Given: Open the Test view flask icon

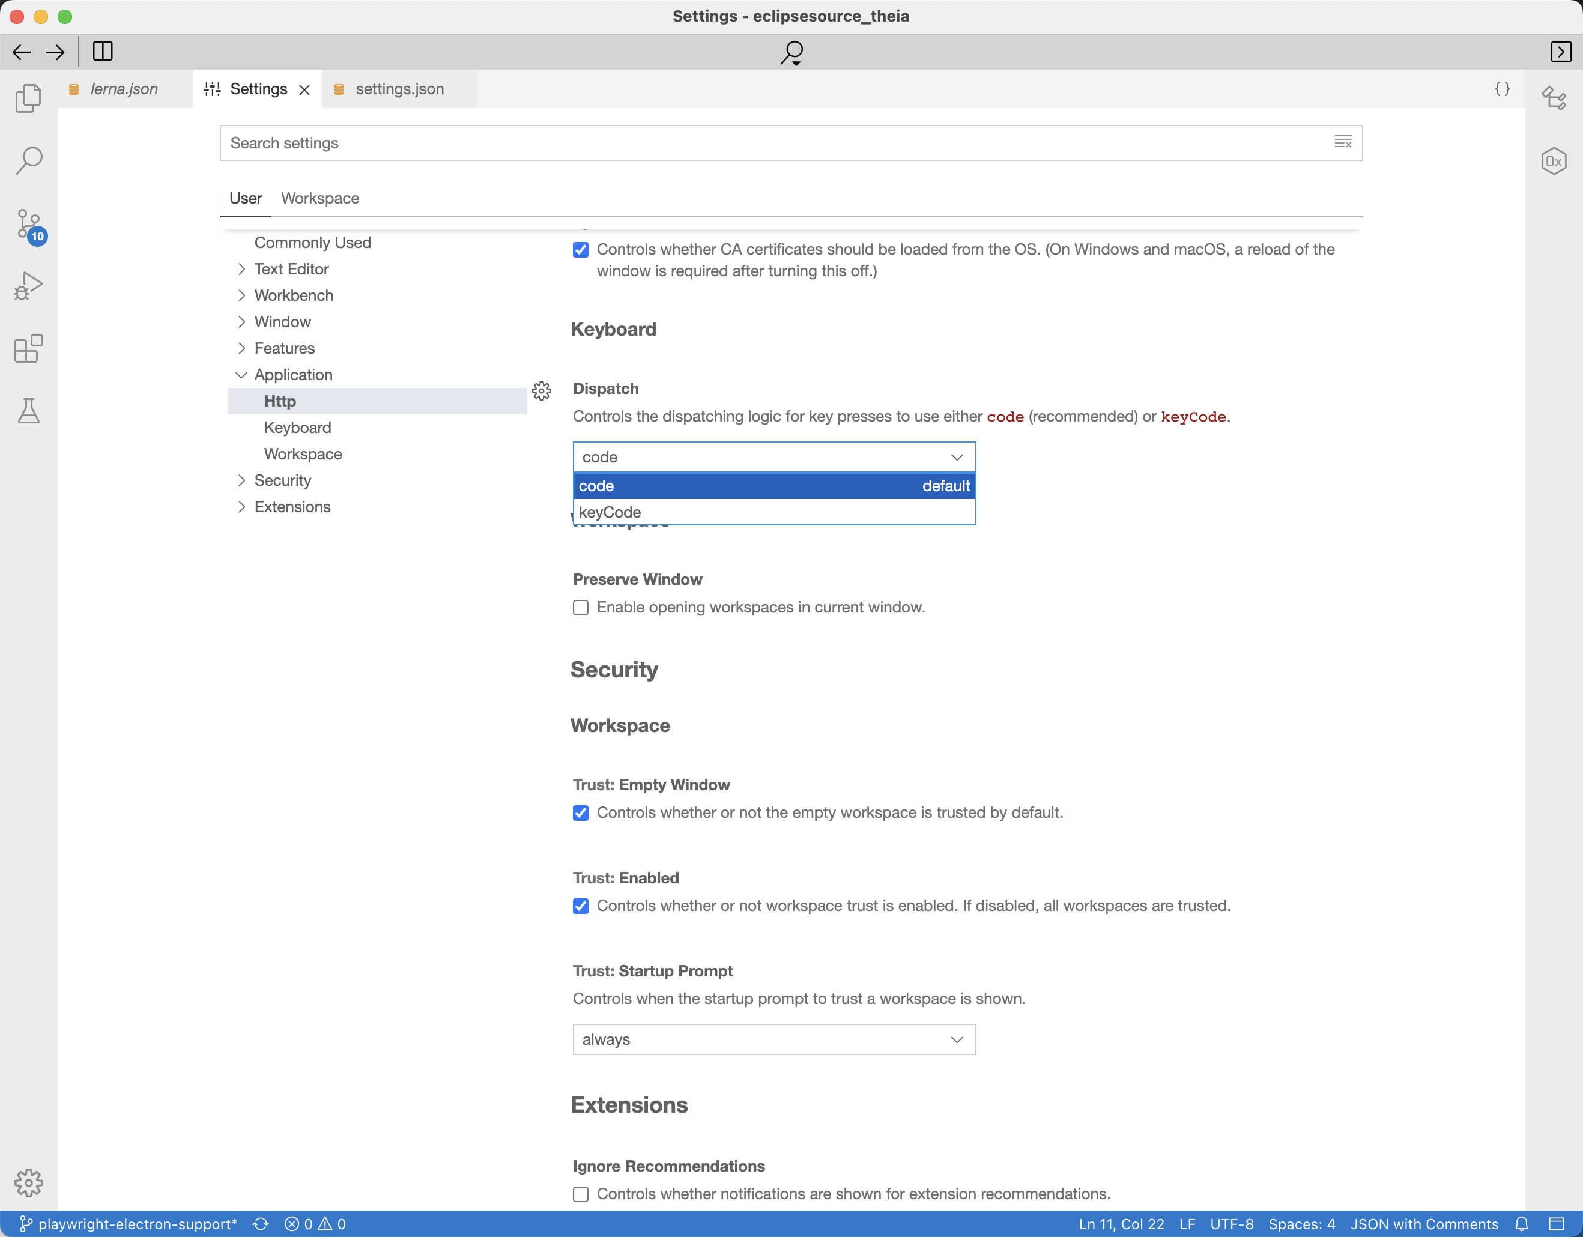Looking at the screenshot, I should (29, 411).
